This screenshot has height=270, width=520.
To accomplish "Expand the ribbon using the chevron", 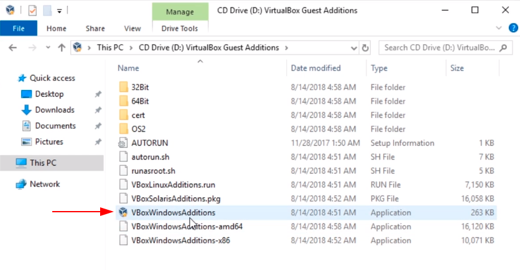I will pos(498,29).
